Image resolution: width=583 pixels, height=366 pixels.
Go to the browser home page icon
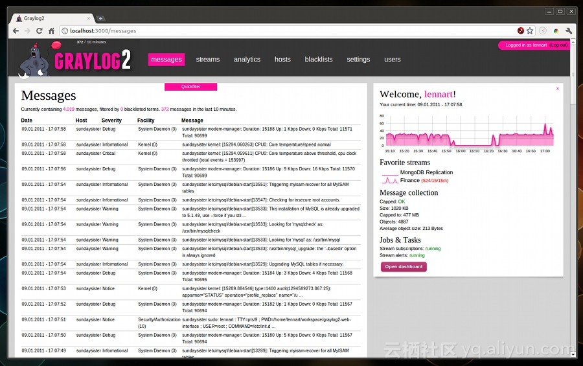(x=51, y=30)
